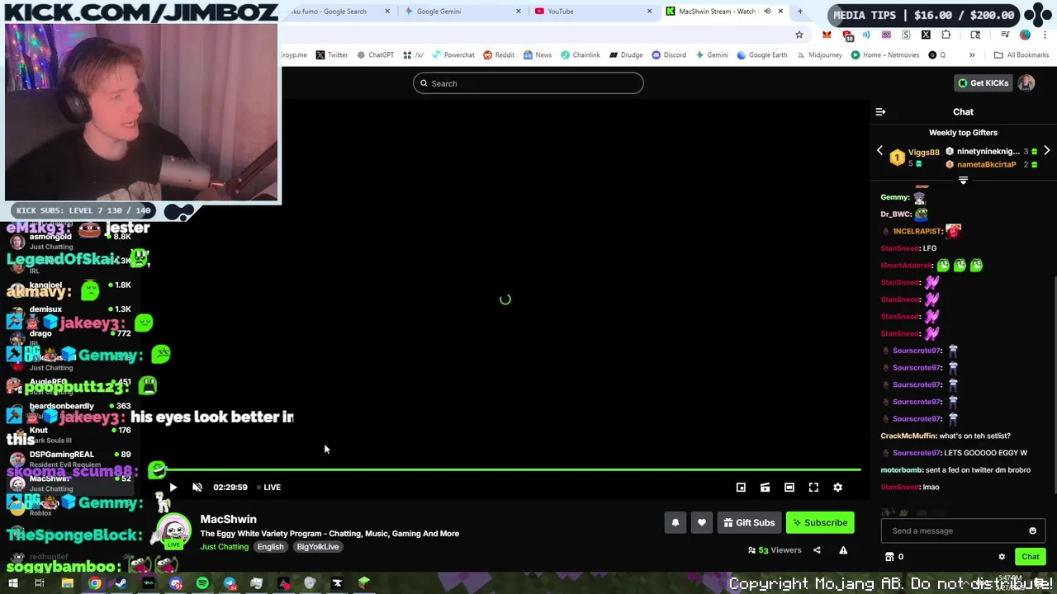
Task: Open Just Chatting category link
Action: click(225, 546)
